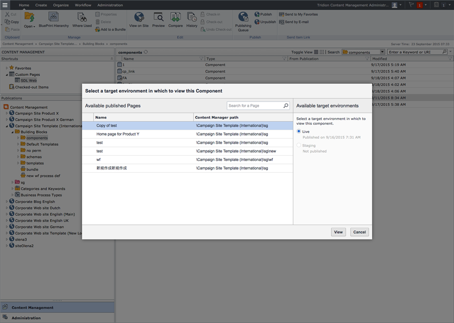The height and width of the screenshot is (323, 454).
Task: Click the search magnifier in page search
Action: pos(286,105)
